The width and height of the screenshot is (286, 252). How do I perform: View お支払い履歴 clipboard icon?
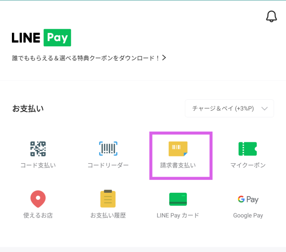(108, 199)
